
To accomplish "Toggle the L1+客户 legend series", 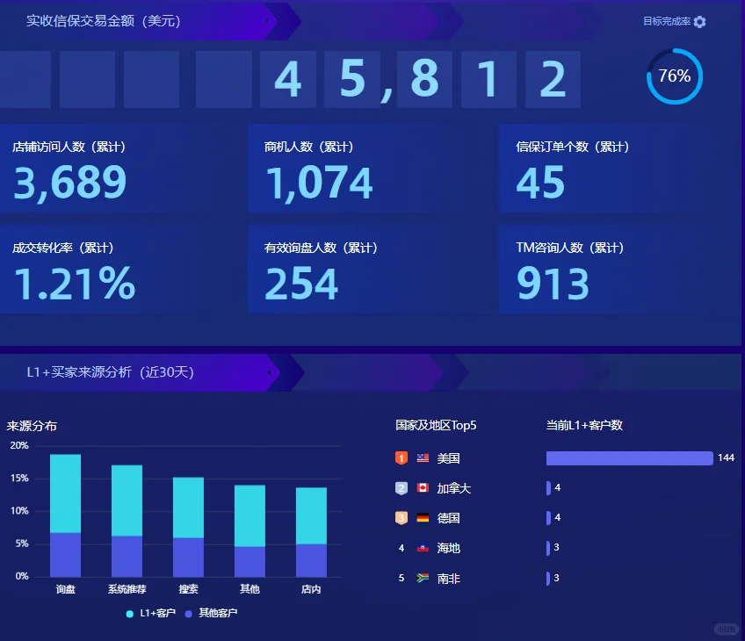I will [150, 614].
